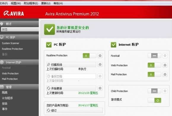Toggle Realtime Protection switch off
This screenshot has height=116, width=172.
pos(89,55)
